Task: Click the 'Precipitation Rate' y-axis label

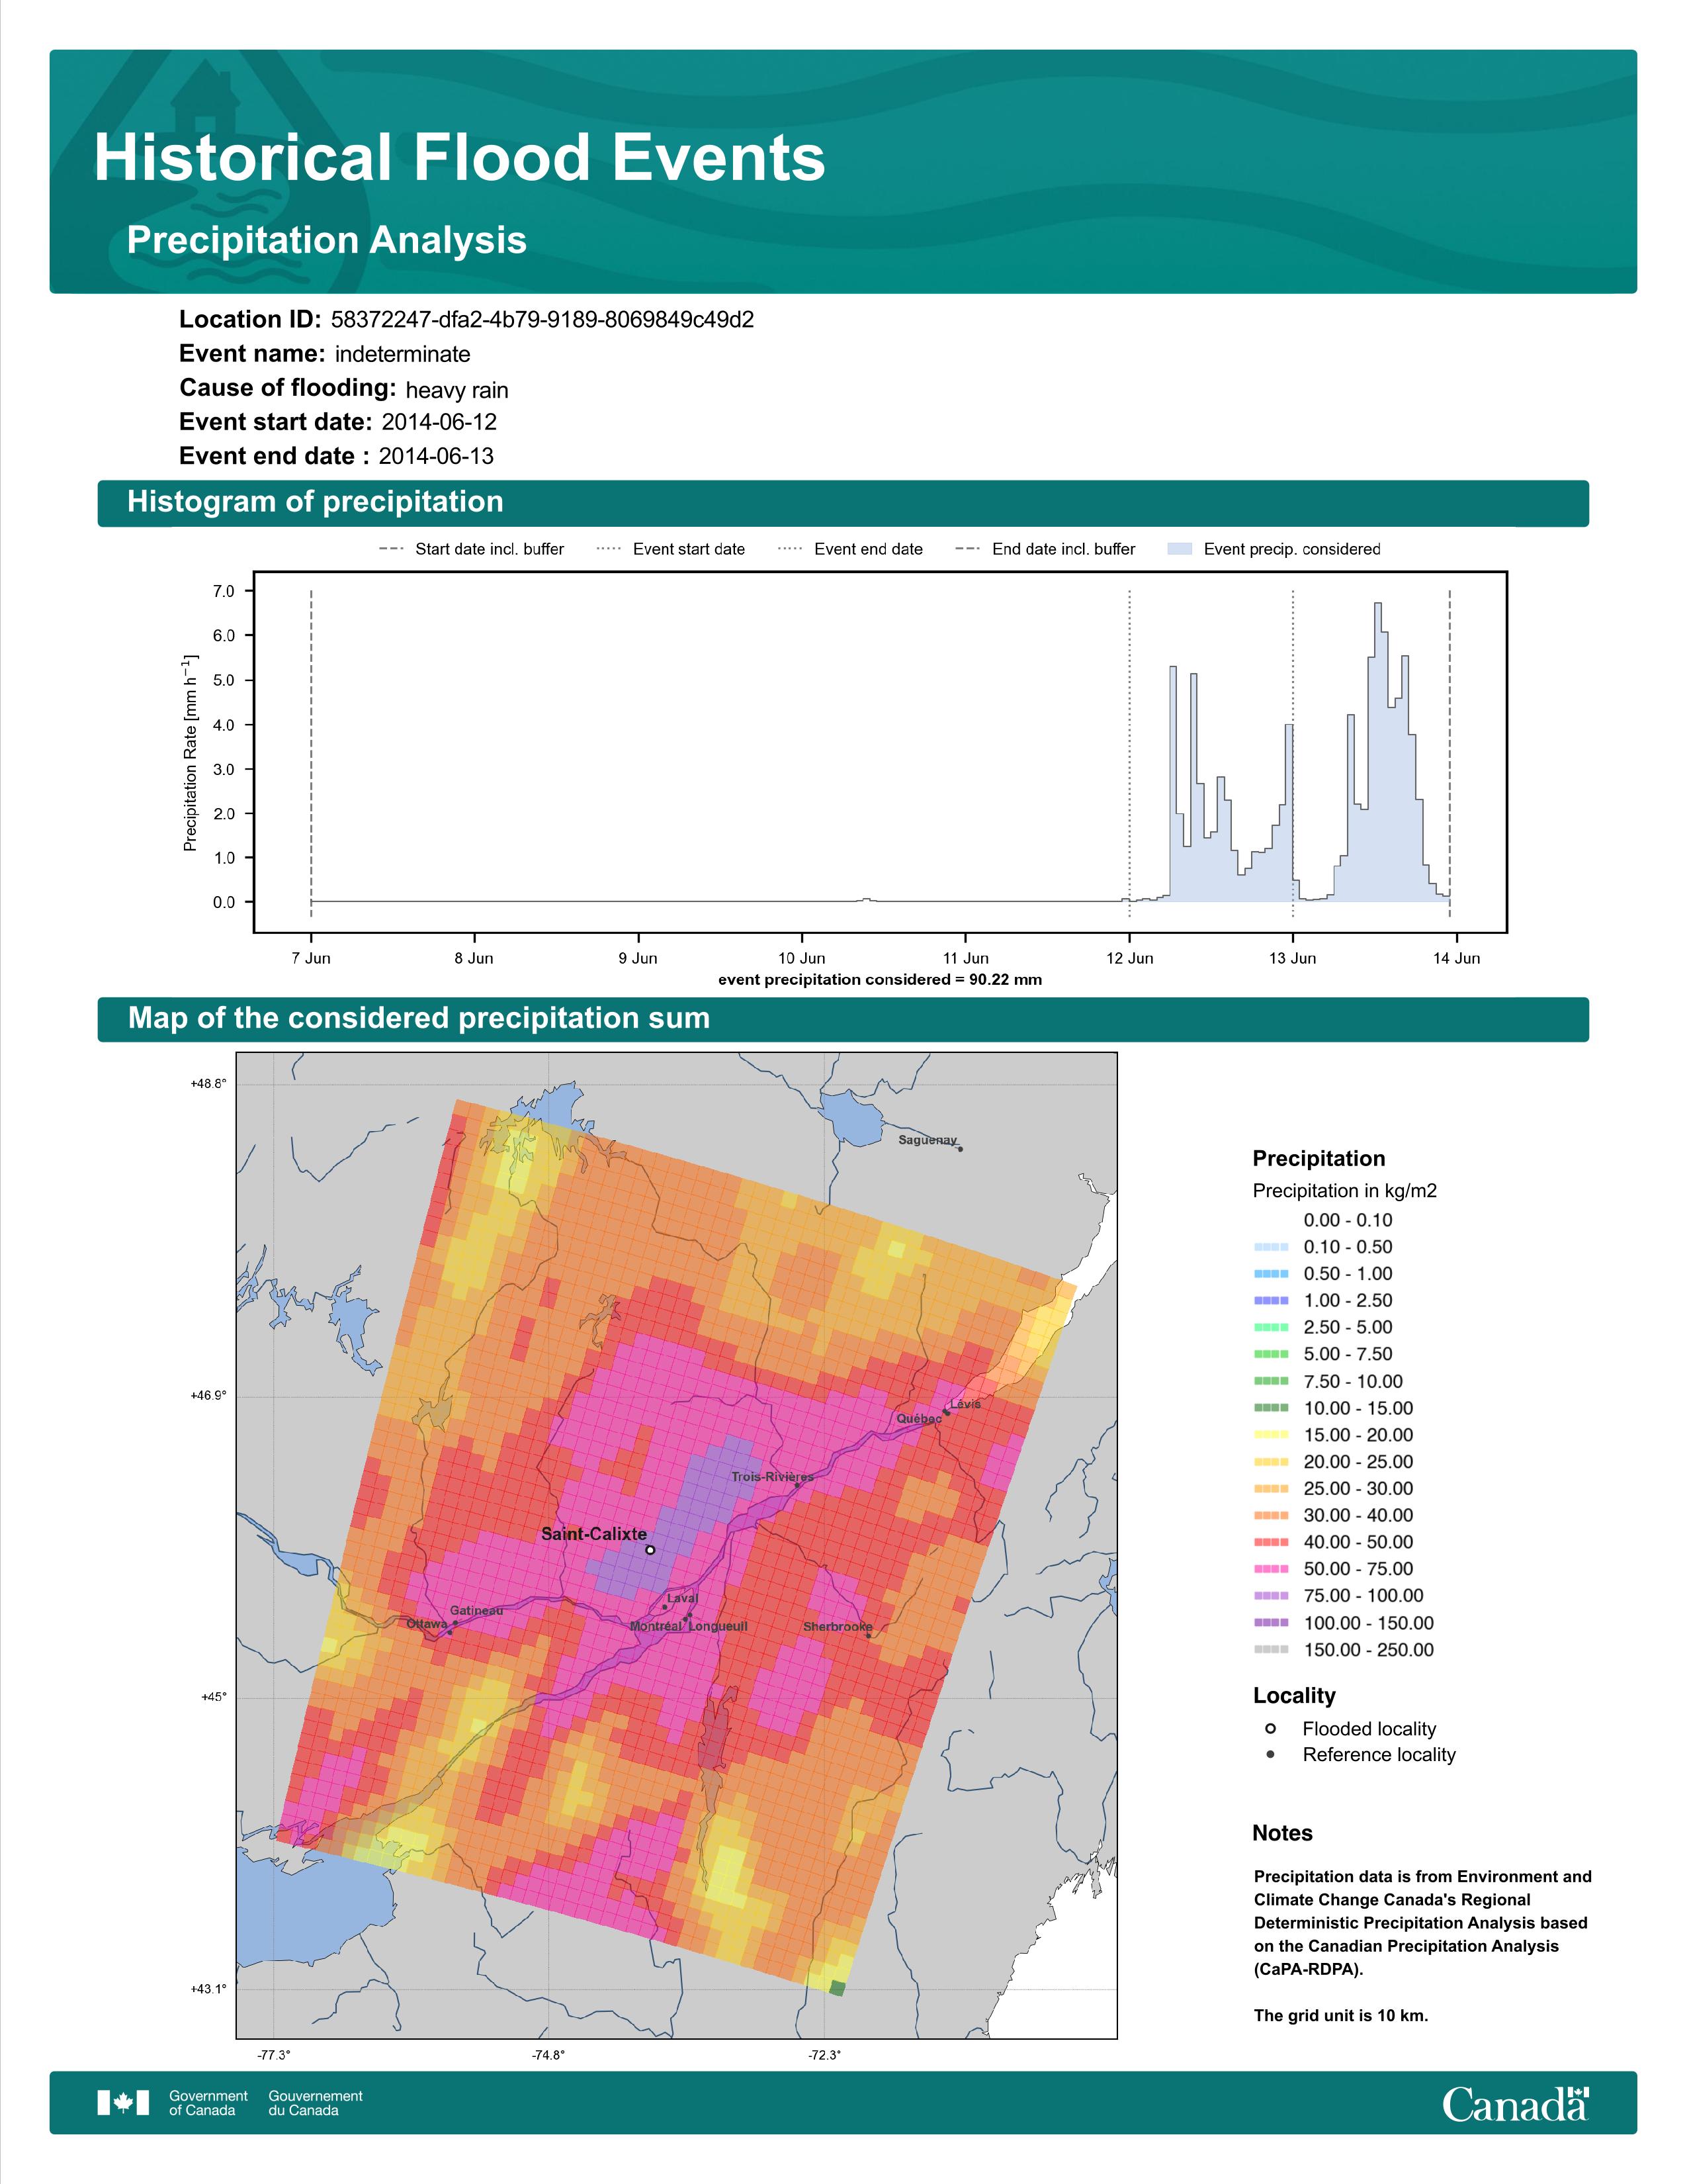Action: (x=190, y=753)
